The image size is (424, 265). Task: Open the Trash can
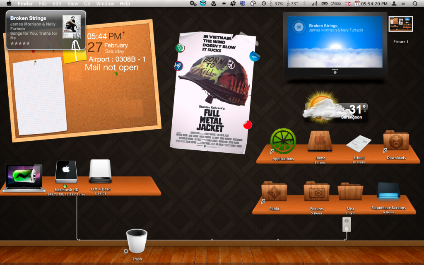[137, 241]
